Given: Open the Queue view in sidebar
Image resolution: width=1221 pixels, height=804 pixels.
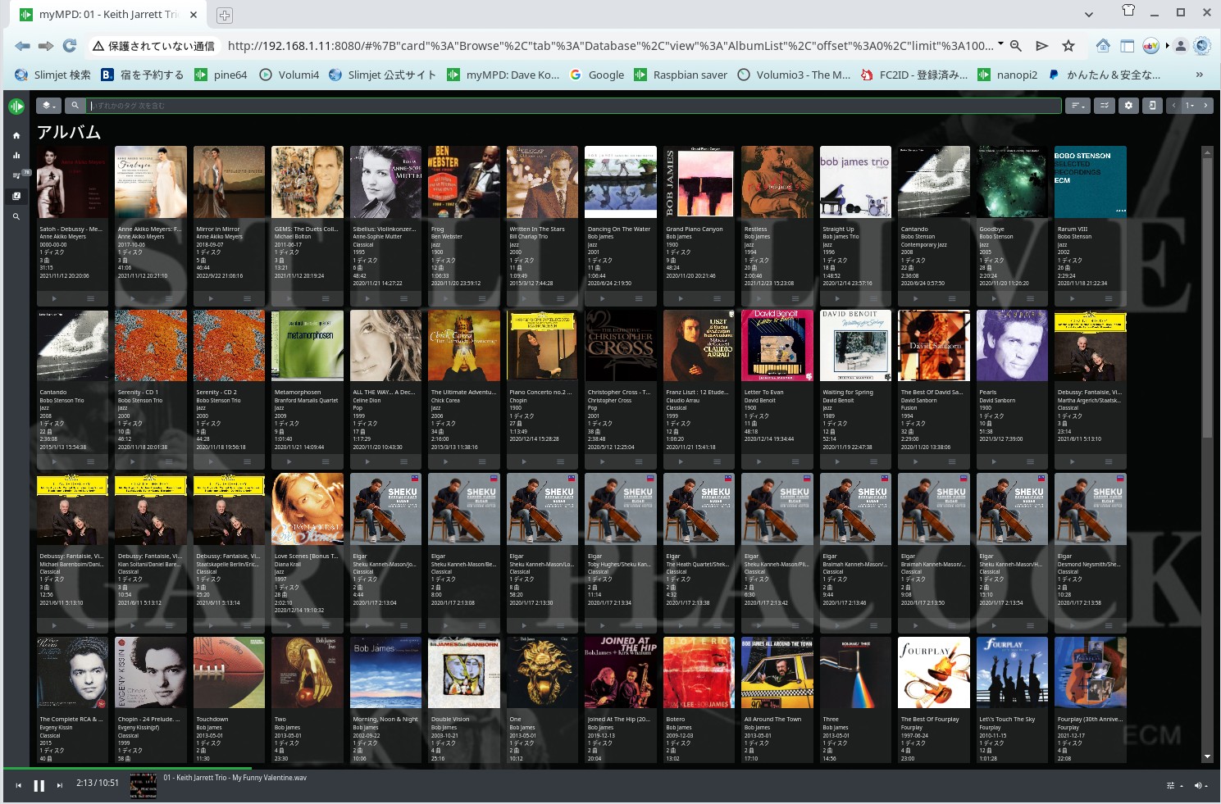Looking at the screenshot, I should [16, 175].
